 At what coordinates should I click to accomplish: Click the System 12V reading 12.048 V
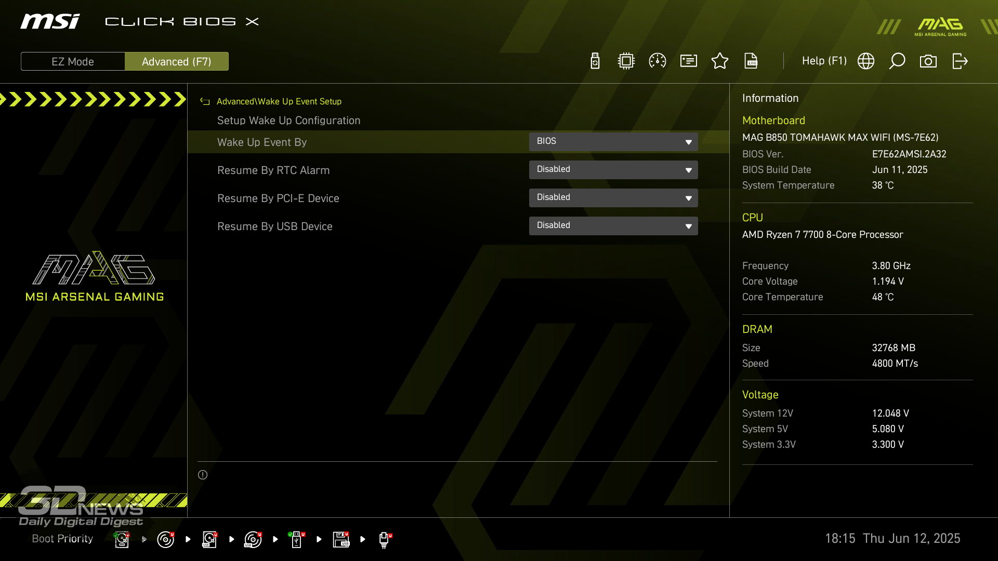click(x=890, y=413)
